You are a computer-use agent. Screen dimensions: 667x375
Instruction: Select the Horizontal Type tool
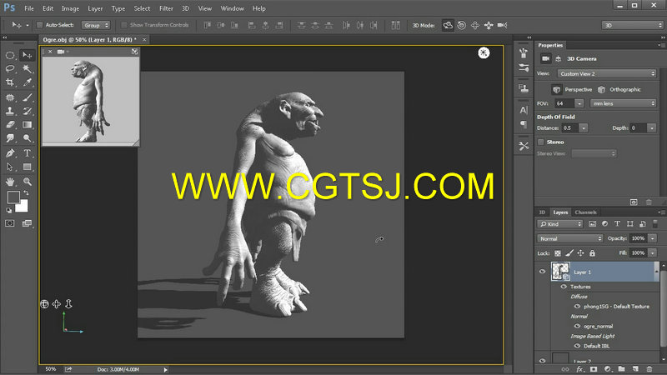[27, 153]
